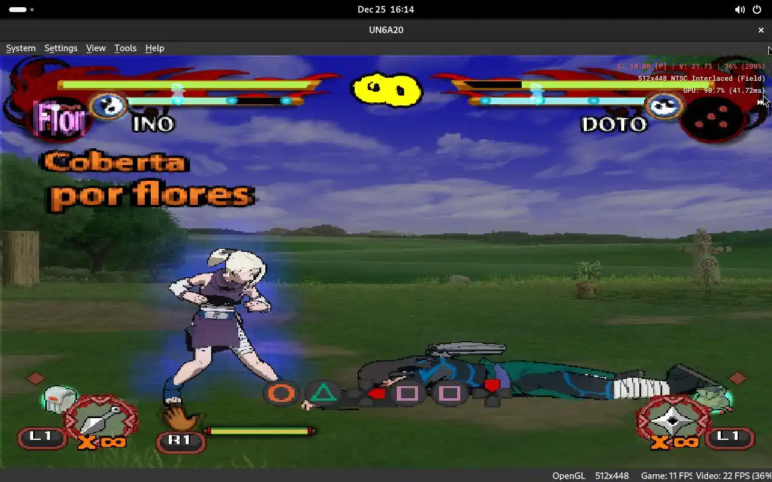This screenshot has height=482, width=772.
Task: Click the fast-forward indicator under GPU text
Action: 761,102
